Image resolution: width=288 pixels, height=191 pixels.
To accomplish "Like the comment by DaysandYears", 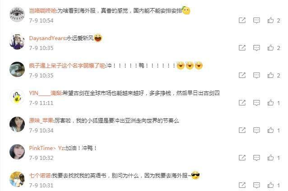I will point(270,48).
